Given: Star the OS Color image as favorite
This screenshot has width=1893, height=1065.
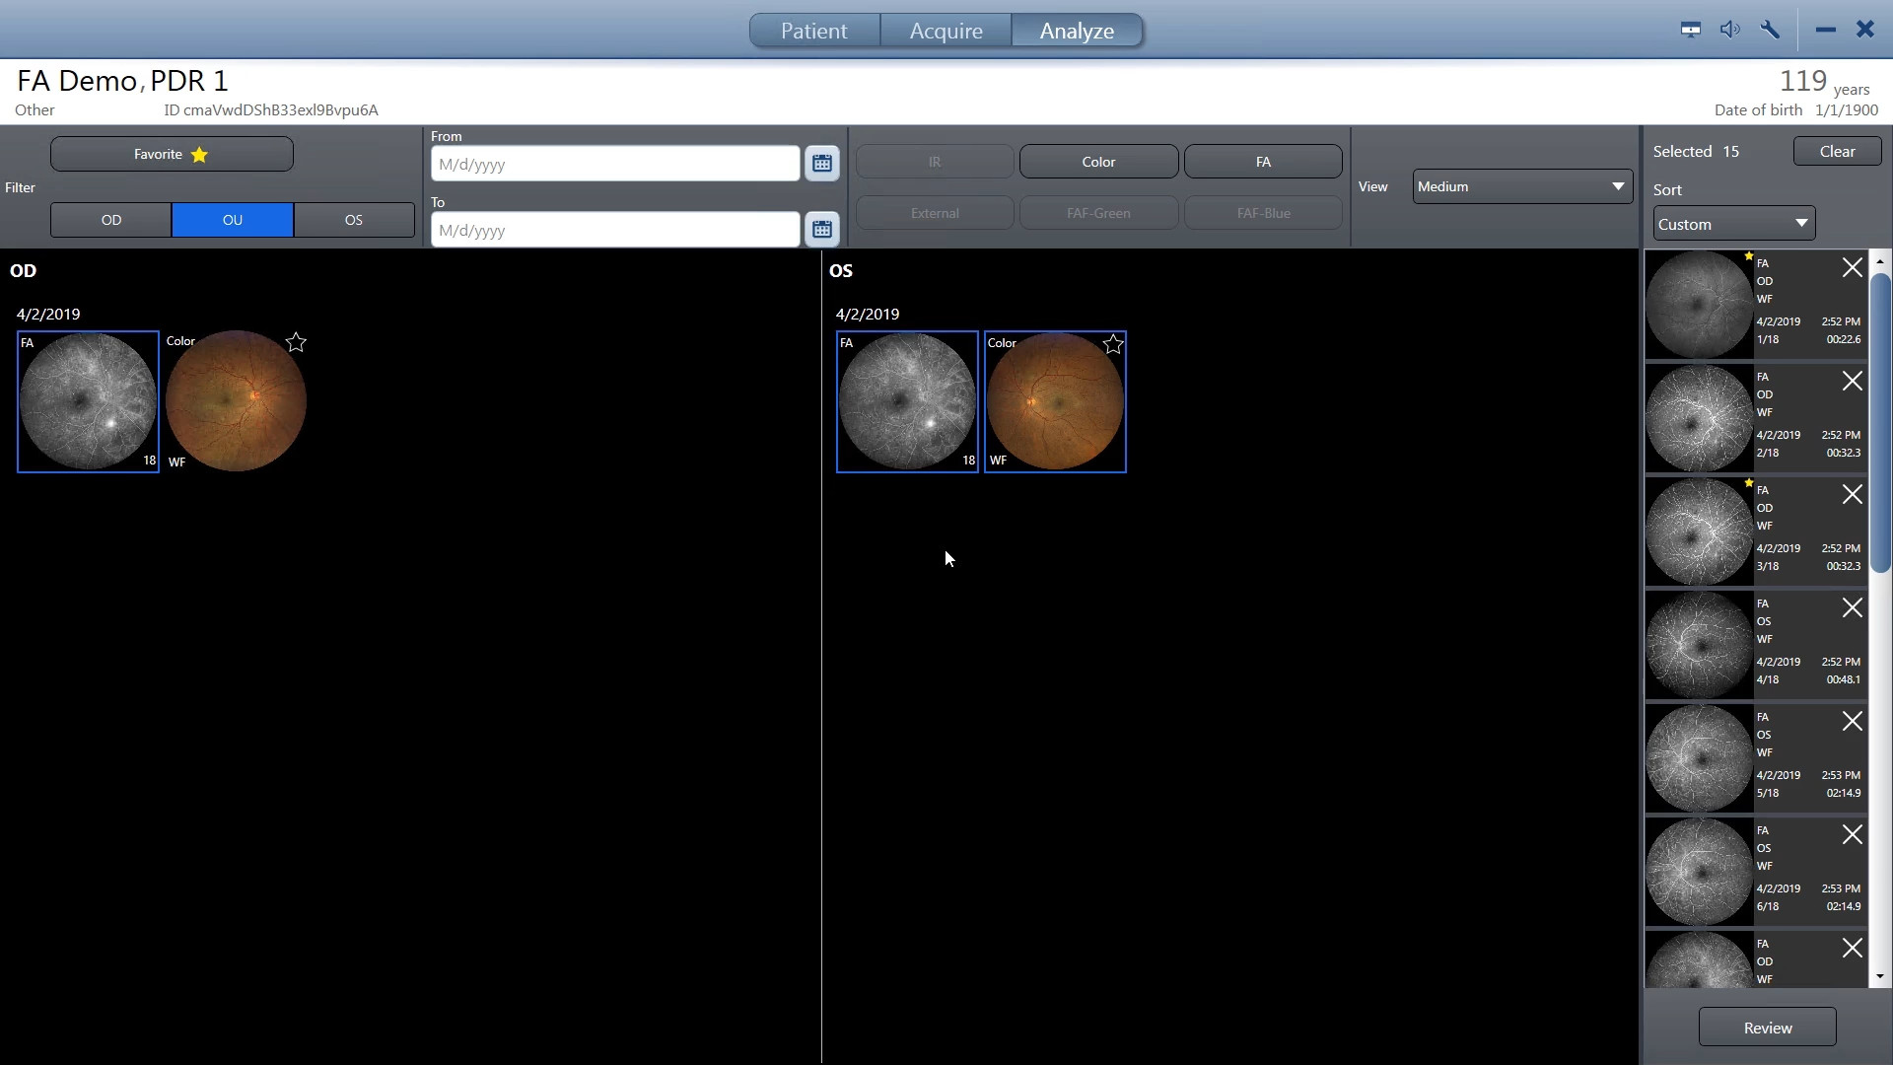Looking at the screenshot, I should pyautogui.click(x=1112, y=345).
